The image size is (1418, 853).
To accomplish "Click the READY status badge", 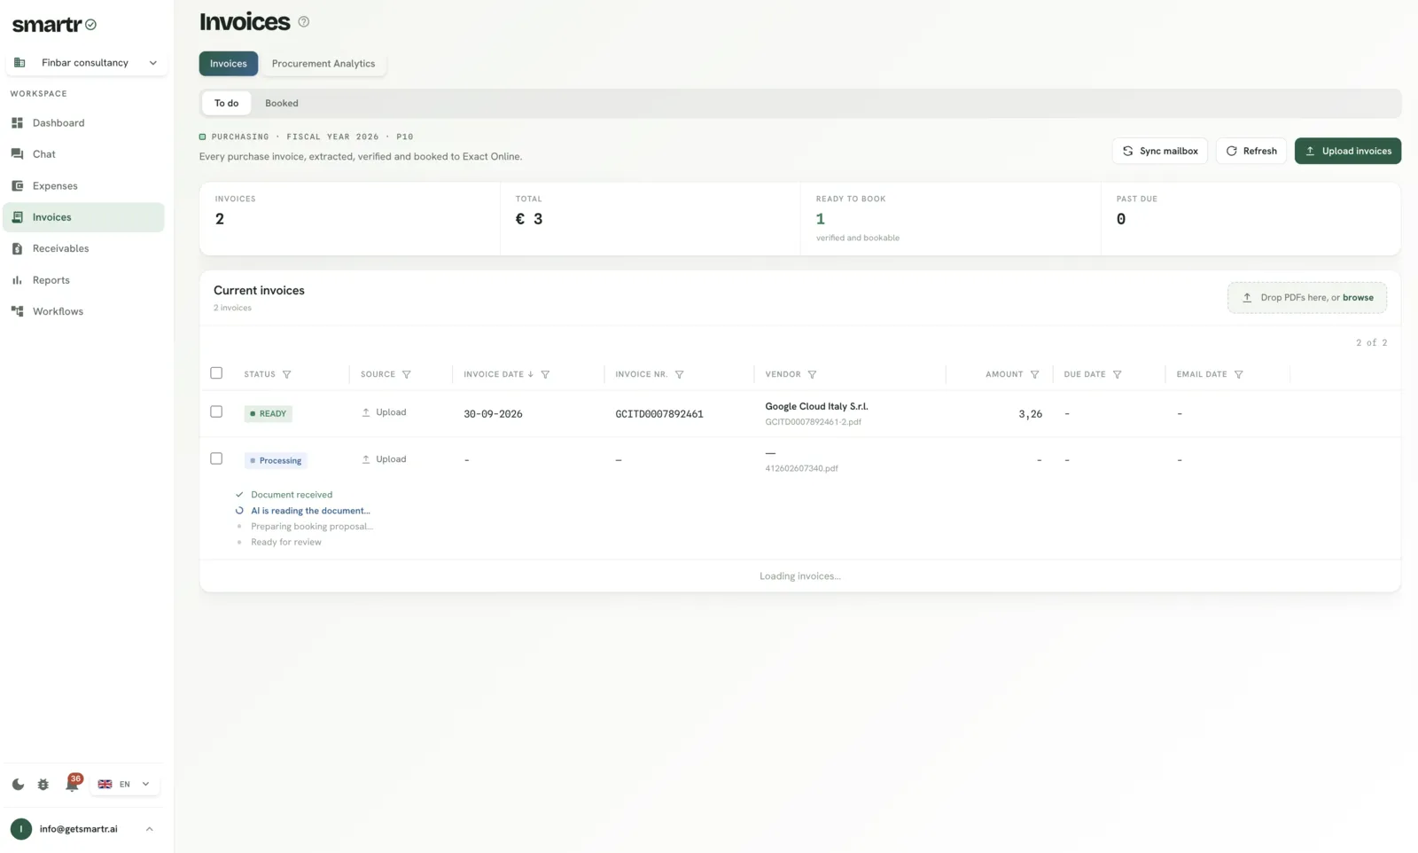I will pyautogui.click(x=268, y=413).
